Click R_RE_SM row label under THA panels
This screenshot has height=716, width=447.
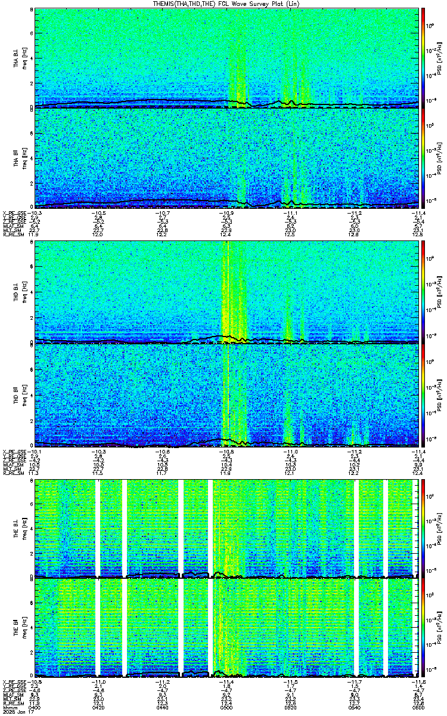click(x=13, y=235)
